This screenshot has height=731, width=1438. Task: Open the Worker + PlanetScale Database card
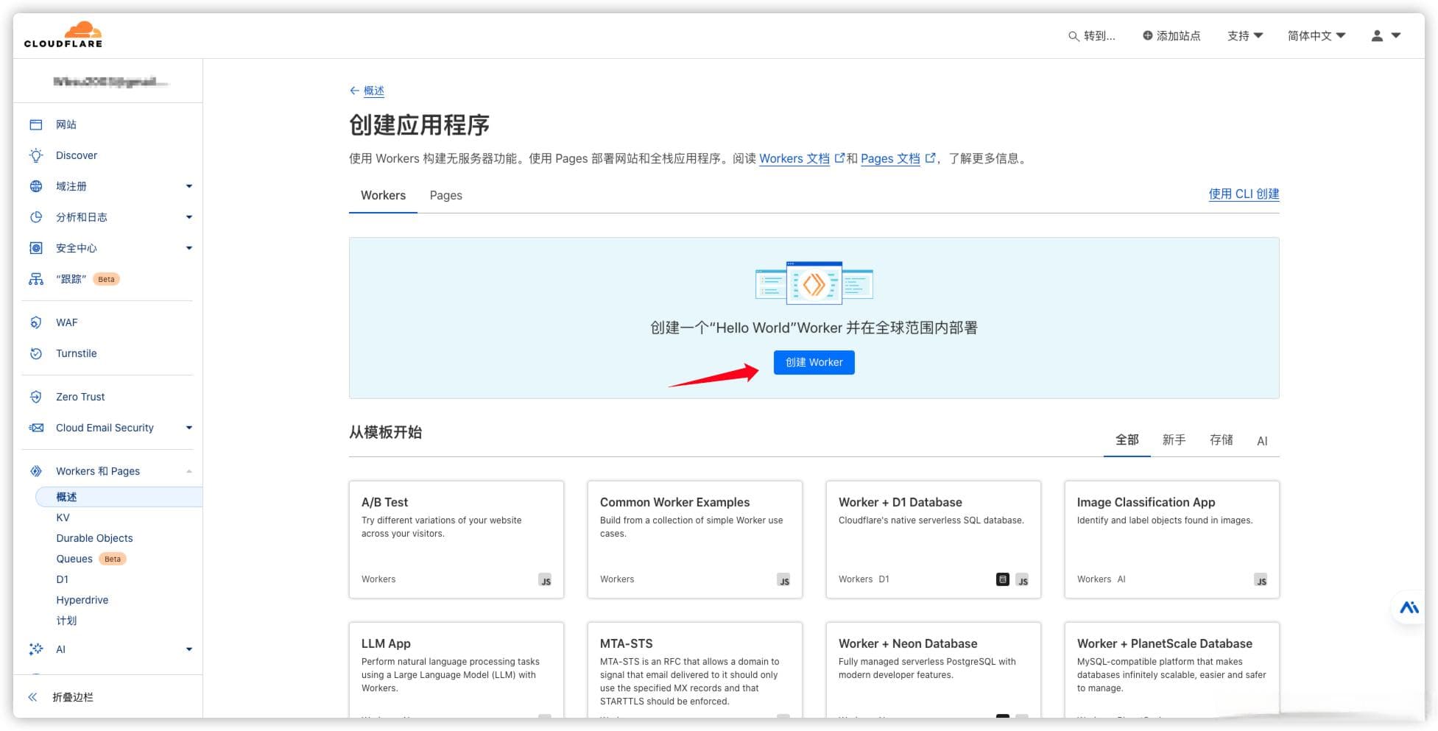(x=1172, y=670)
